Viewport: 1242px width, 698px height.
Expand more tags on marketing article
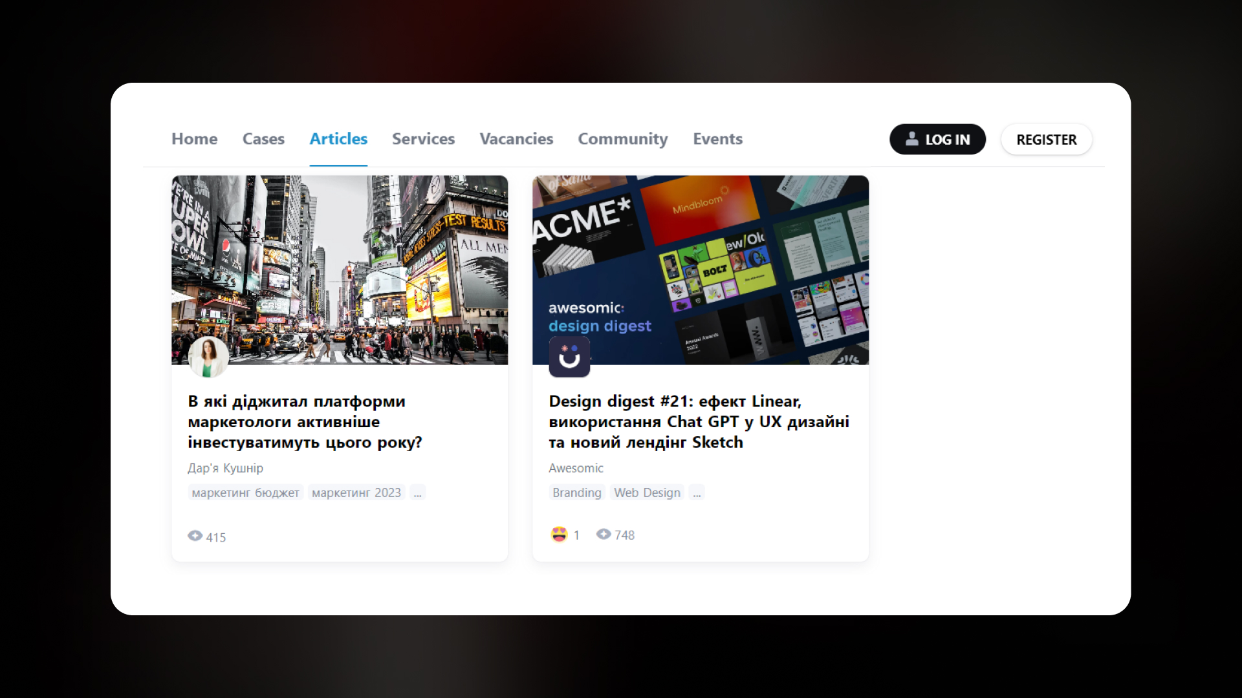coord(418,492)
